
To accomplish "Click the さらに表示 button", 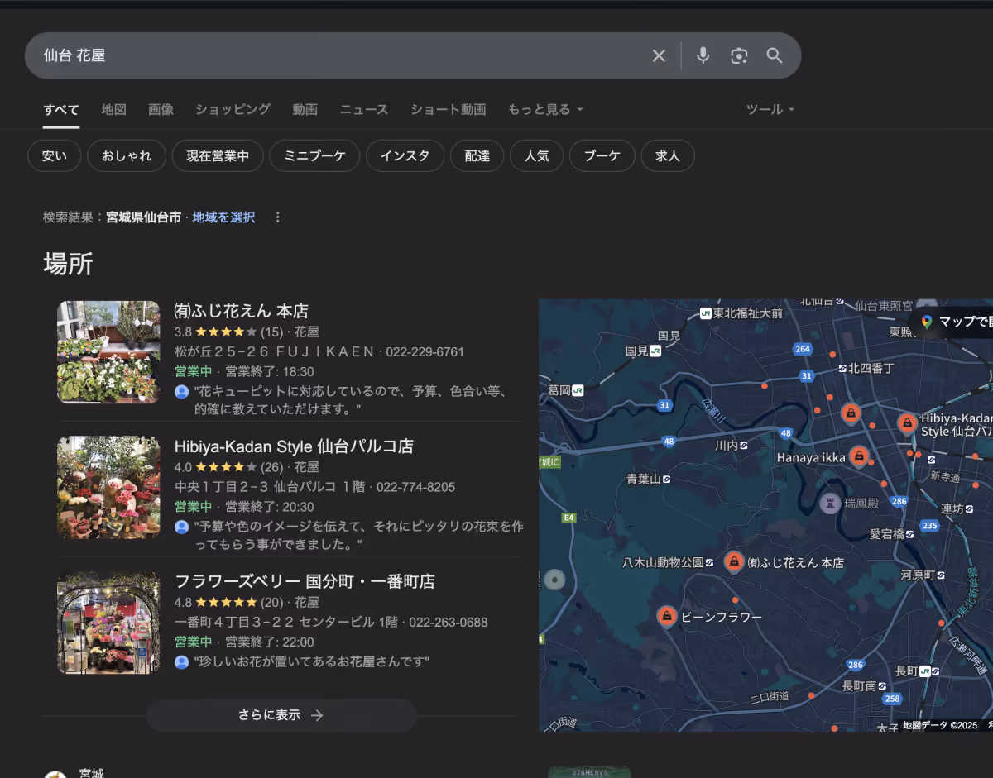I will pos(281,715).
